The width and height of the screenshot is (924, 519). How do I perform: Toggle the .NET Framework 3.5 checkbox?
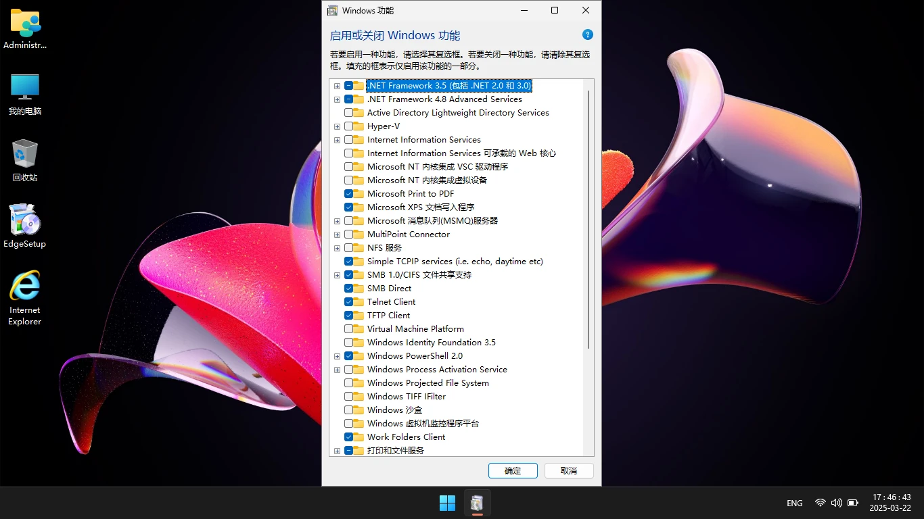point(348,86)
